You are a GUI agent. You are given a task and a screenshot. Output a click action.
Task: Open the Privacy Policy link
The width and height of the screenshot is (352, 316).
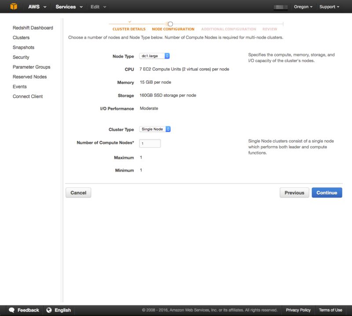click(298, 310)
